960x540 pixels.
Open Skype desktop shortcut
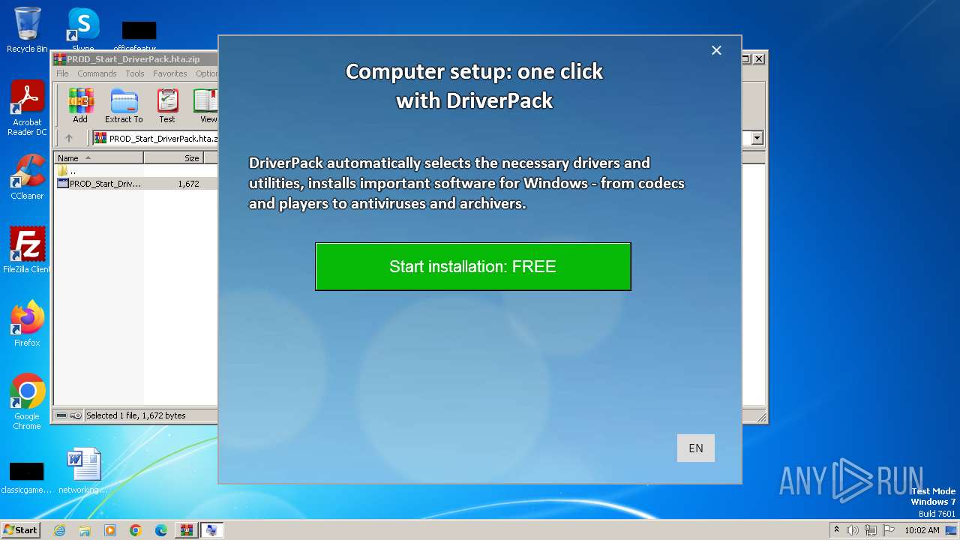[83, 30]
